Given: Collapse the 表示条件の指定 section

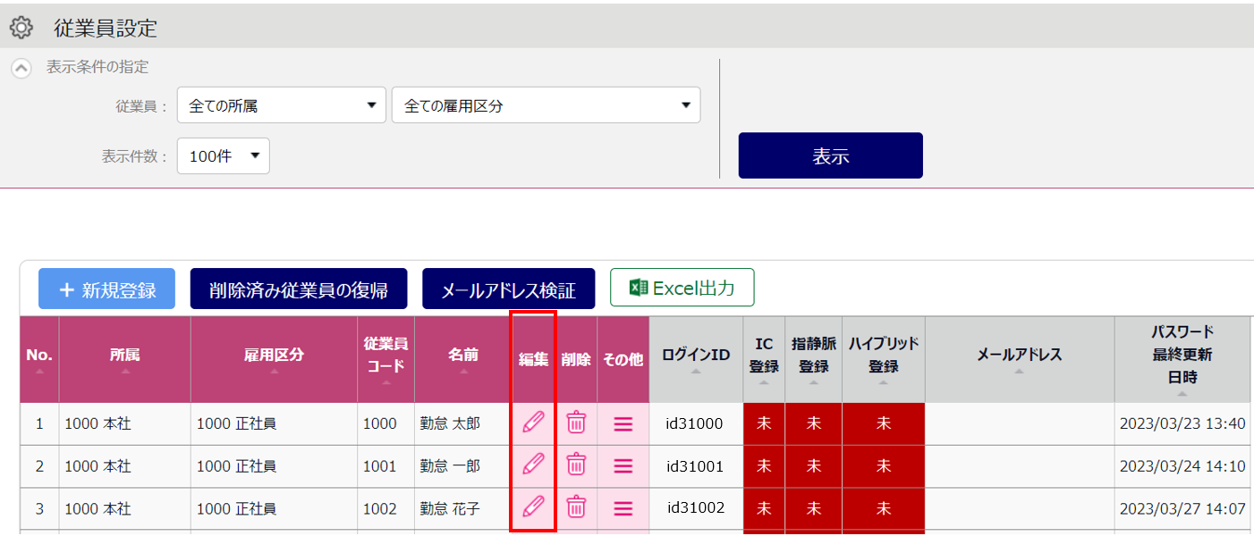Looking at the screenshot, I should click(x=21, y=68).
